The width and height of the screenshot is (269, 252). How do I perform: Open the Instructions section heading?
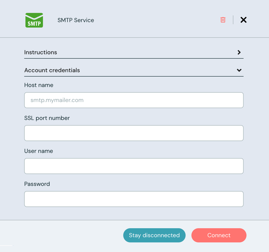click(41, 52)
